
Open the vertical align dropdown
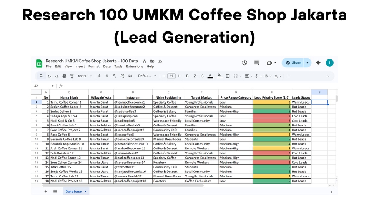tap(258, 76)
